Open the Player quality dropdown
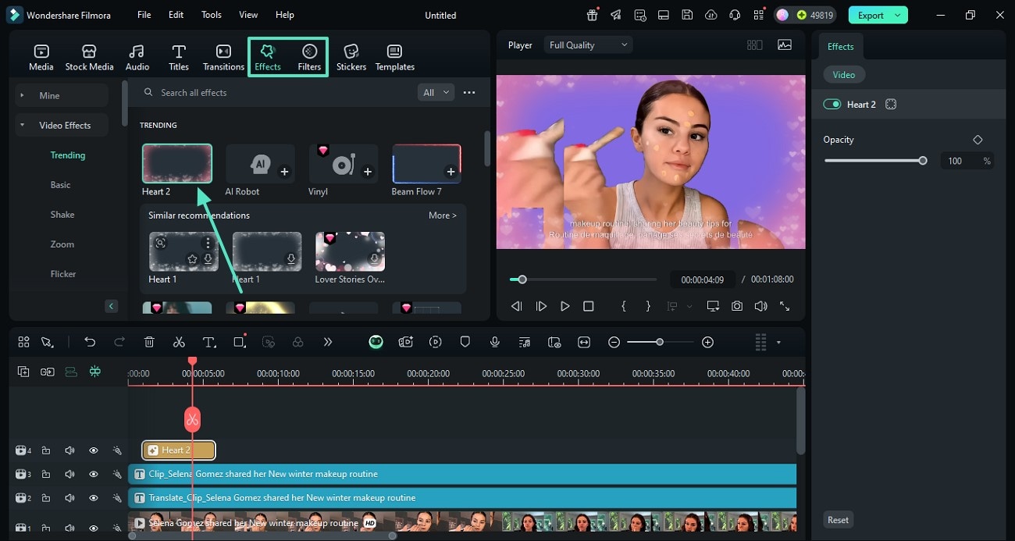 (x=589, y=45)
